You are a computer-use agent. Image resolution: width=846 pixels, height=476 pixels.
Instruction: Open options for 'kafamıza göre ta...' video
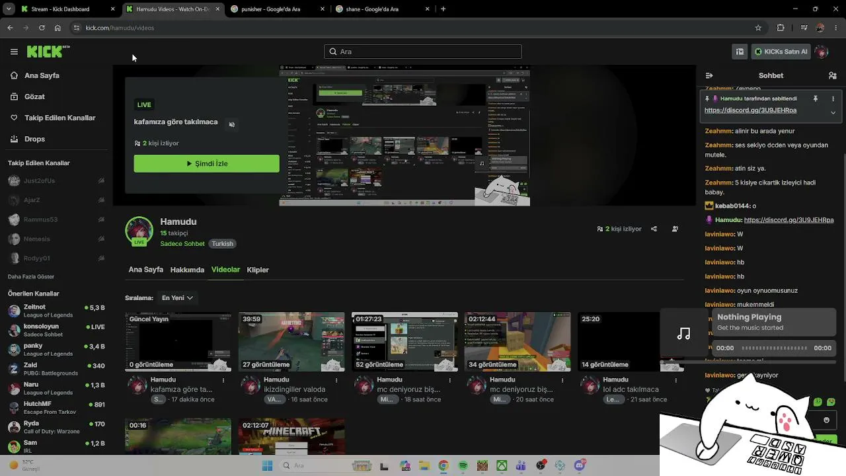tap(223, 380)
